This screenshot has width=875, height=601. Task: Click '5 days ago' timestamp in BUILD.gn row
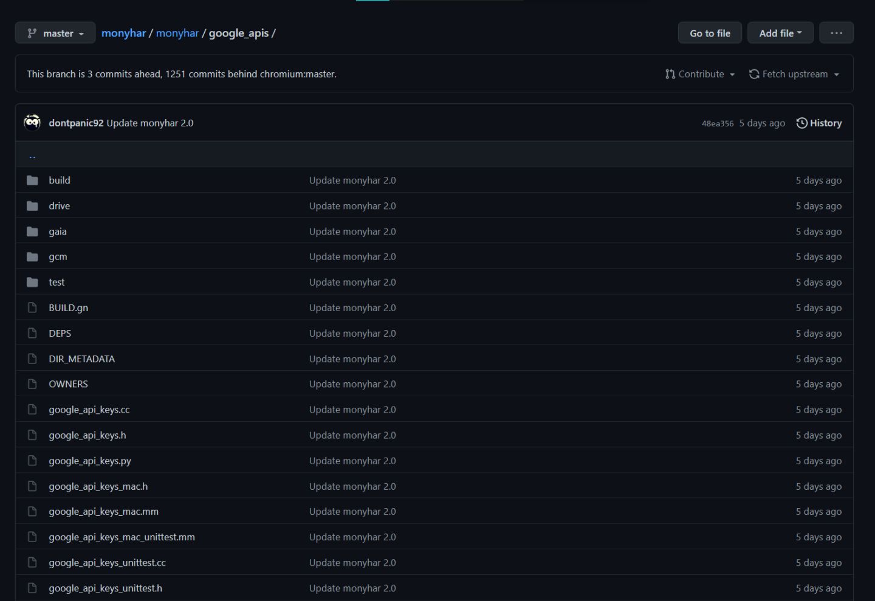[819, 307]
